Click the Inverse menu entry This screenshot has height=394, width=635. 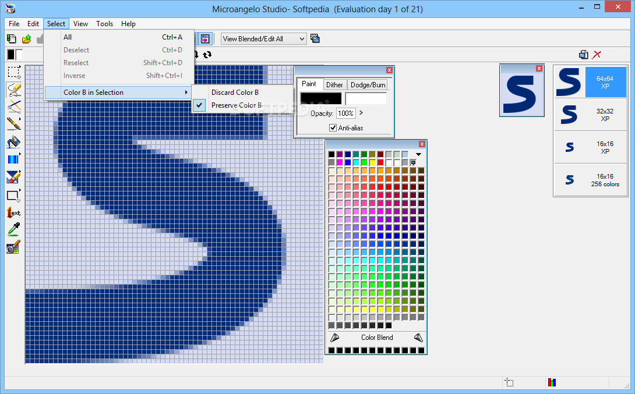[119, 76]
